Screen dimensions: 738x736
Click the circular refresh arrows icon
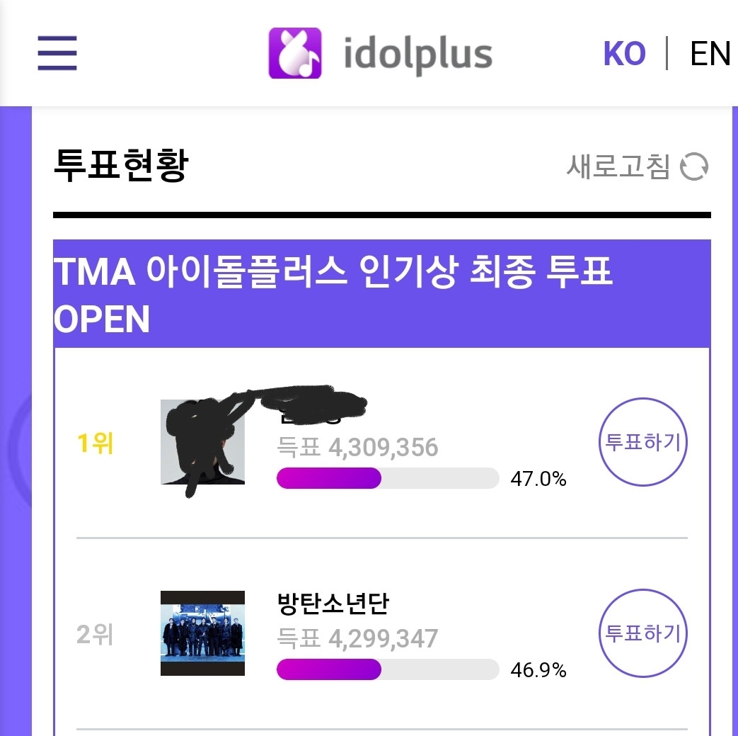pos(696,167)
